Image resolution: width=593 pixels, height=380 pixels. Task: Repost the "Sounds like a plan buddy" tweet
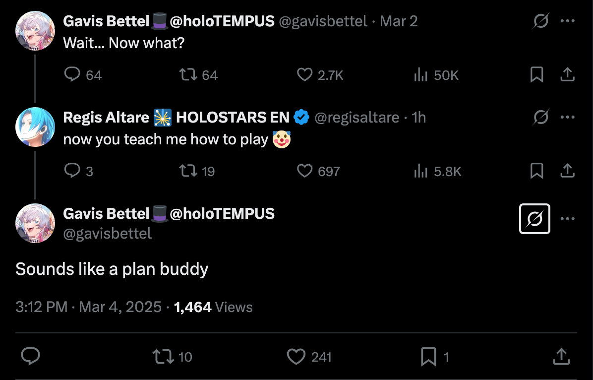[161, 357]
